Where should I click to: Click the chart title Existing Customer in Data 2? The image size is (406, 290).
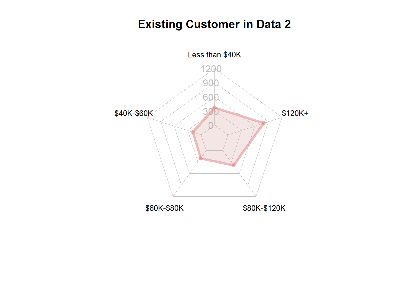(x=214, y=24)
